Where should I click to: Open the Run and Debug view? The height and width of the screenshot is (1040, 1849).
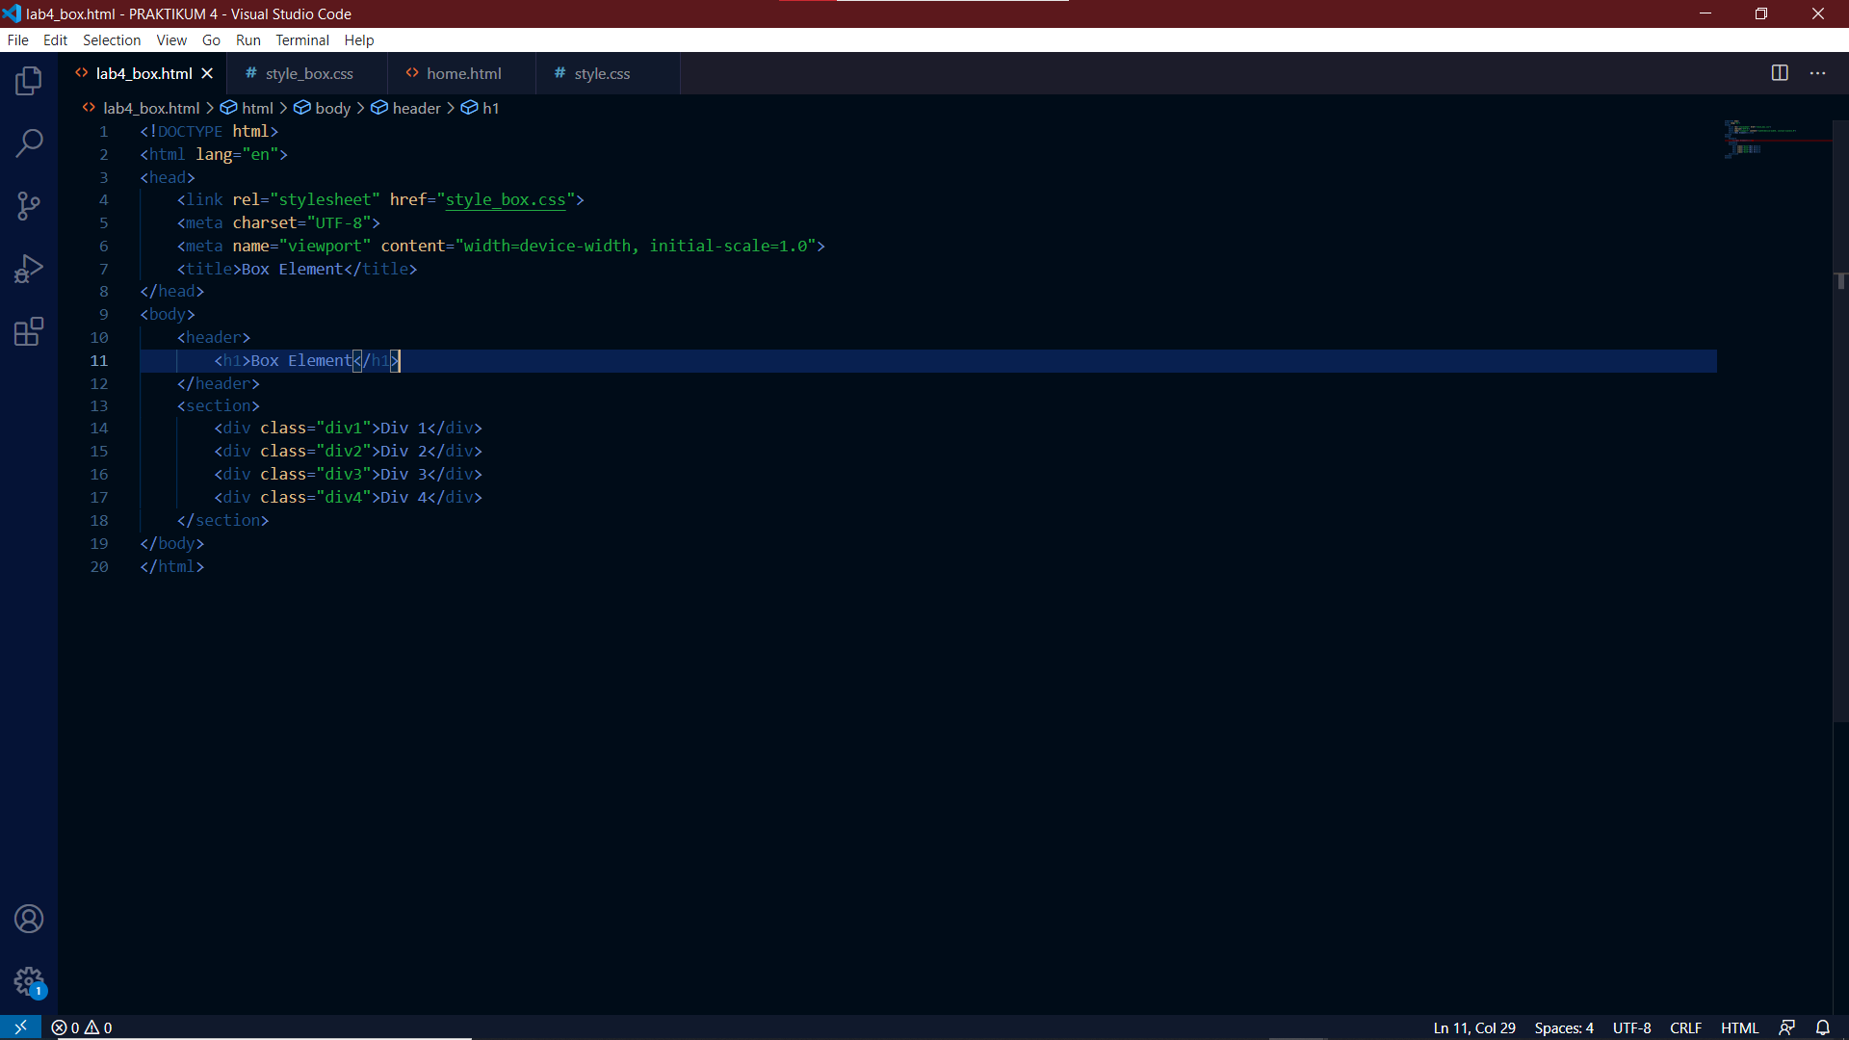[29, 269]
